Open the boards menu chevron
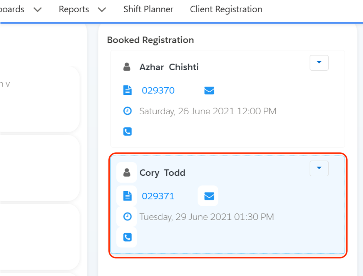 tap(38, 9)
